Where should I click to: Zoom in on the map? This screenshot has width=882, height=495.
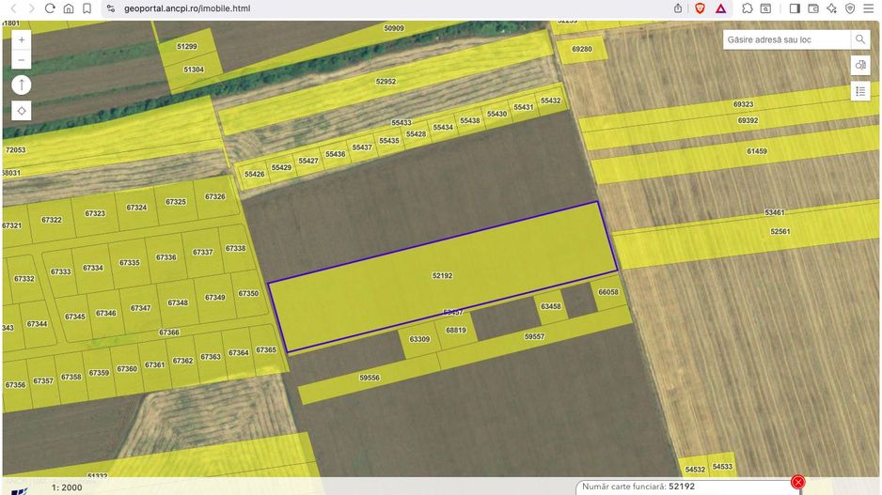[x=22, y=40]
